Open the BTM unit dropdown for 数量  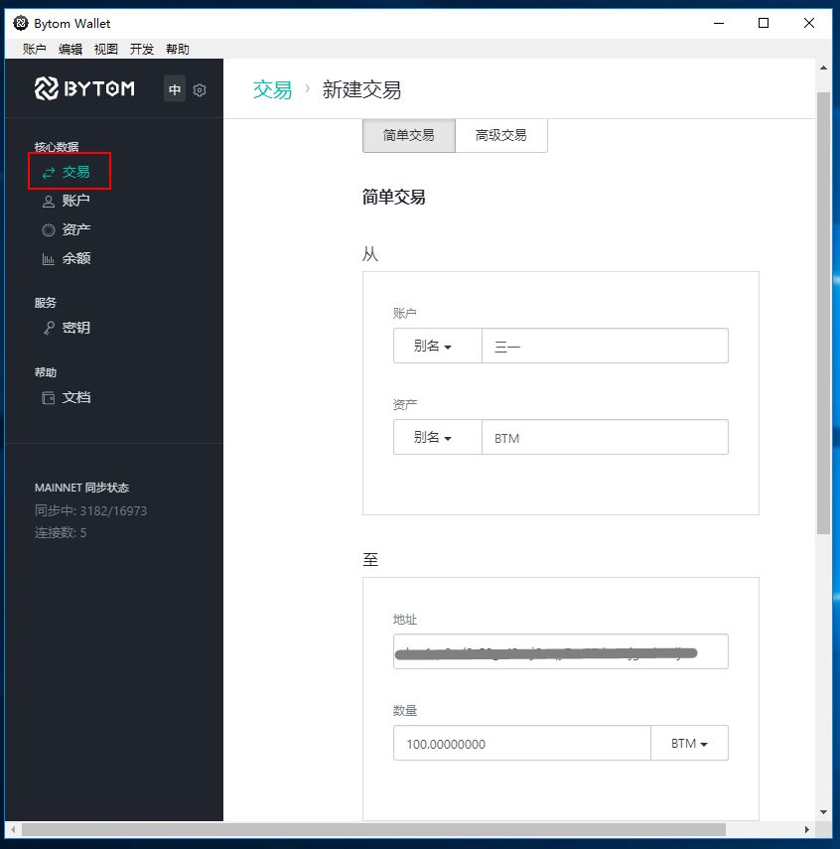(x=689, y=743)
